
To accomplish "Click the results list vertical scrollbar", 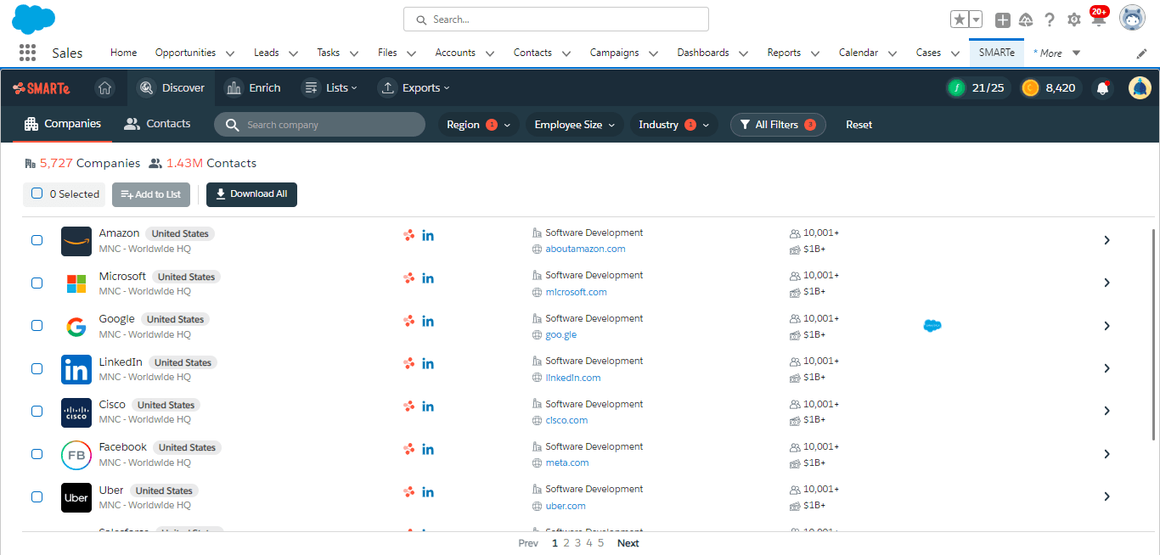I will (1153, 335).
